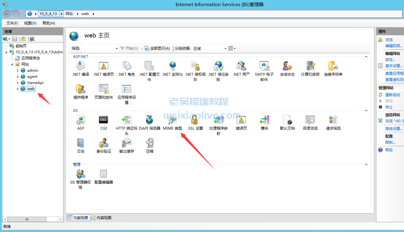Viewport: 404px width, 232px height.
Task: Open the 连接字符串 database icon
Action: 333,66
